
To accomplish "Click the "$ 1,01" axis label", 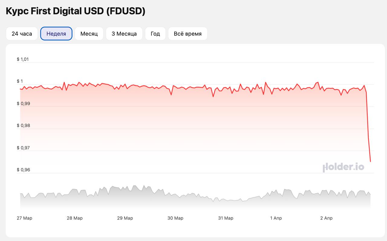I will (23, 59).
